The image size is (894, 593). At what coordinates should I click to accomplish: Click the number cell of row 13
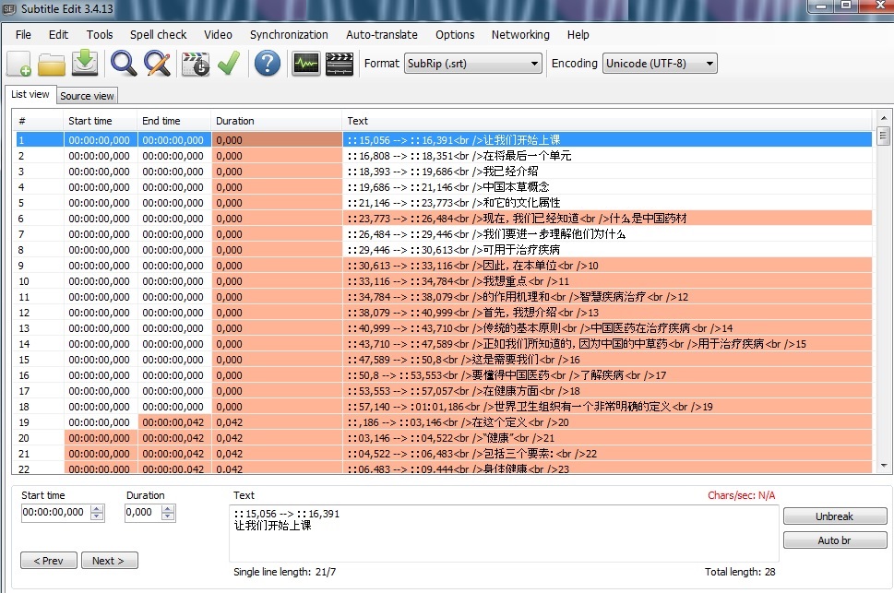39,328
